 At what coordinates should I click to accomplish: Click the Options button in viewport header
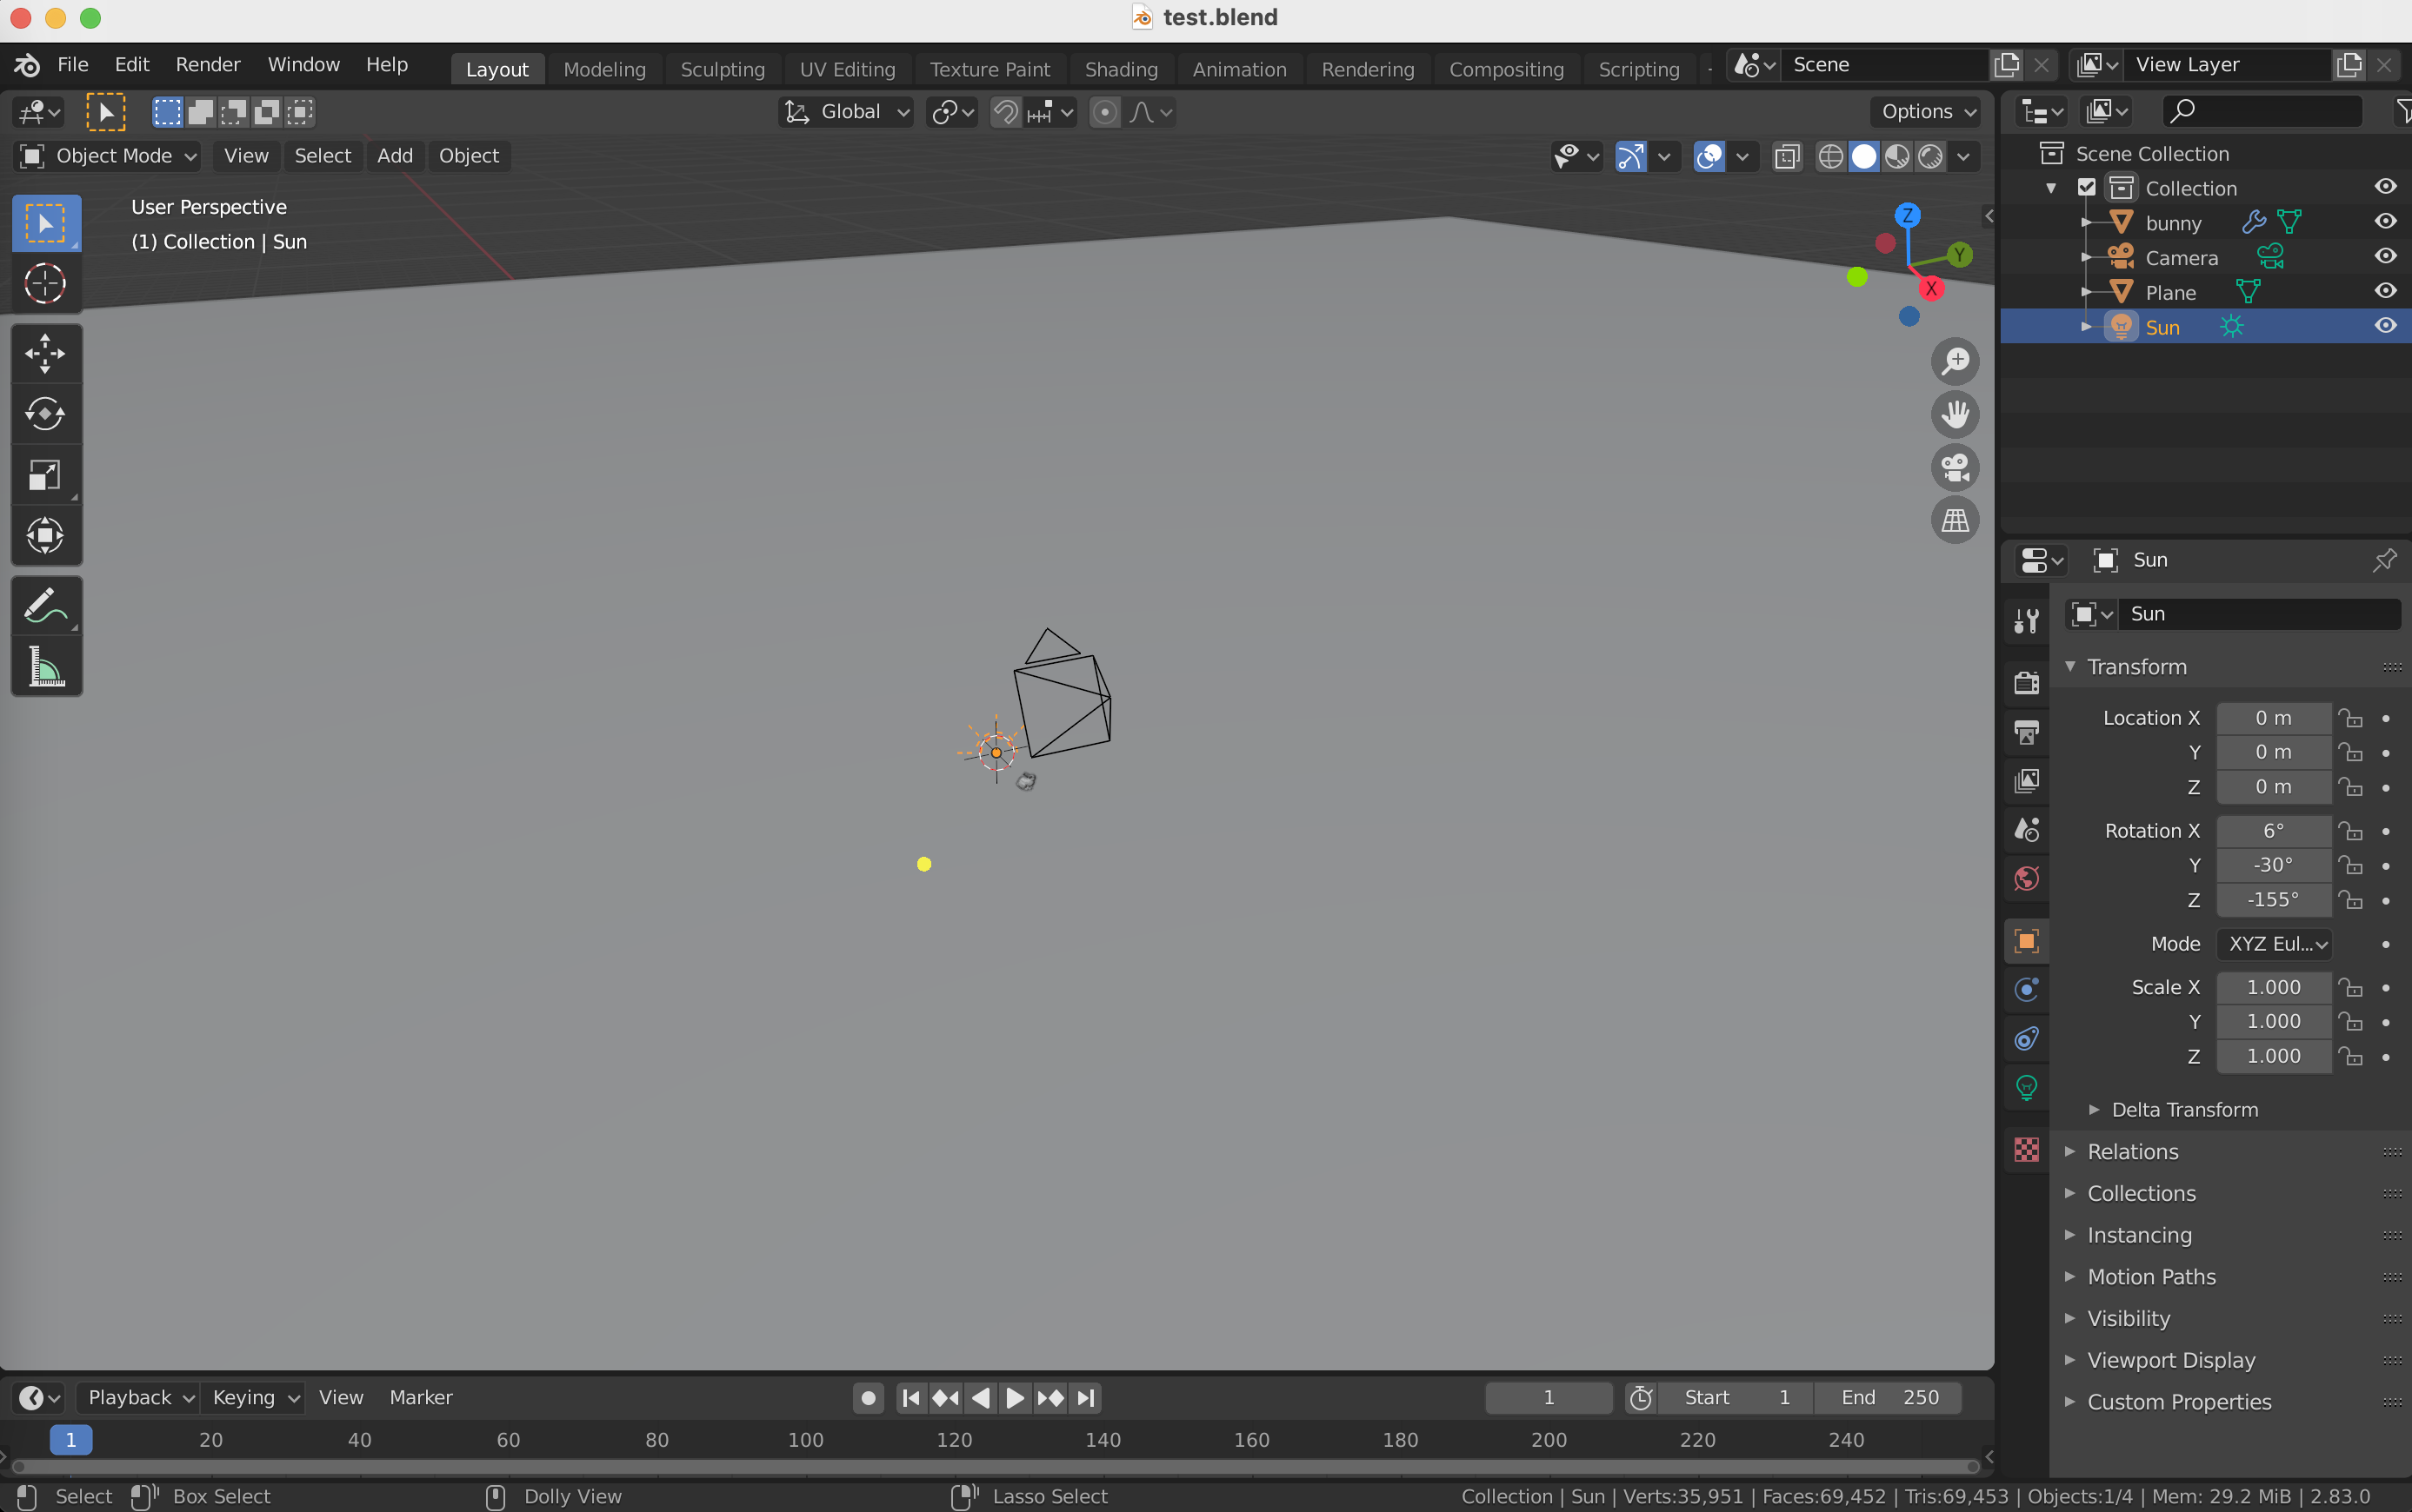coord(1926,112)
